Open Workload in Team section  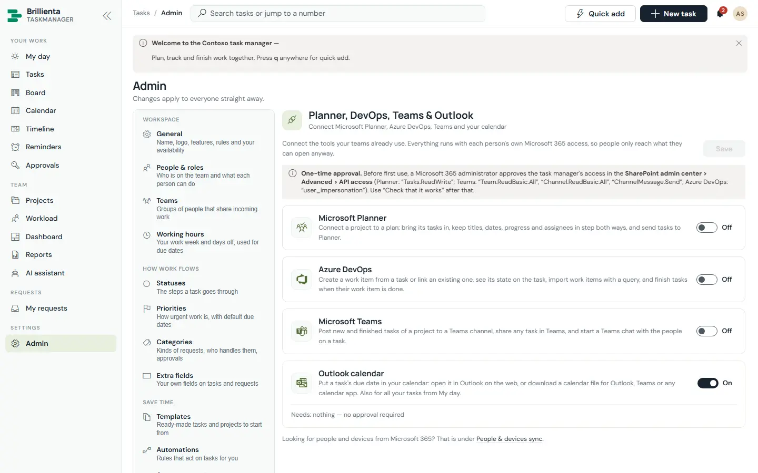pyautogui.click(x=61, y=218)
